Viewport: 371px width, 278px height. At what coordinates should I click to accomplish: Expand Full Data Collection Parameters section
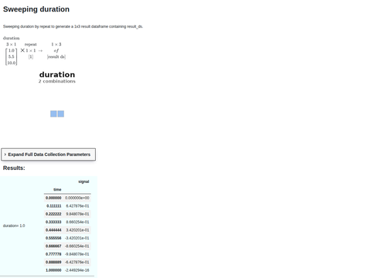[x=49, y=154]
